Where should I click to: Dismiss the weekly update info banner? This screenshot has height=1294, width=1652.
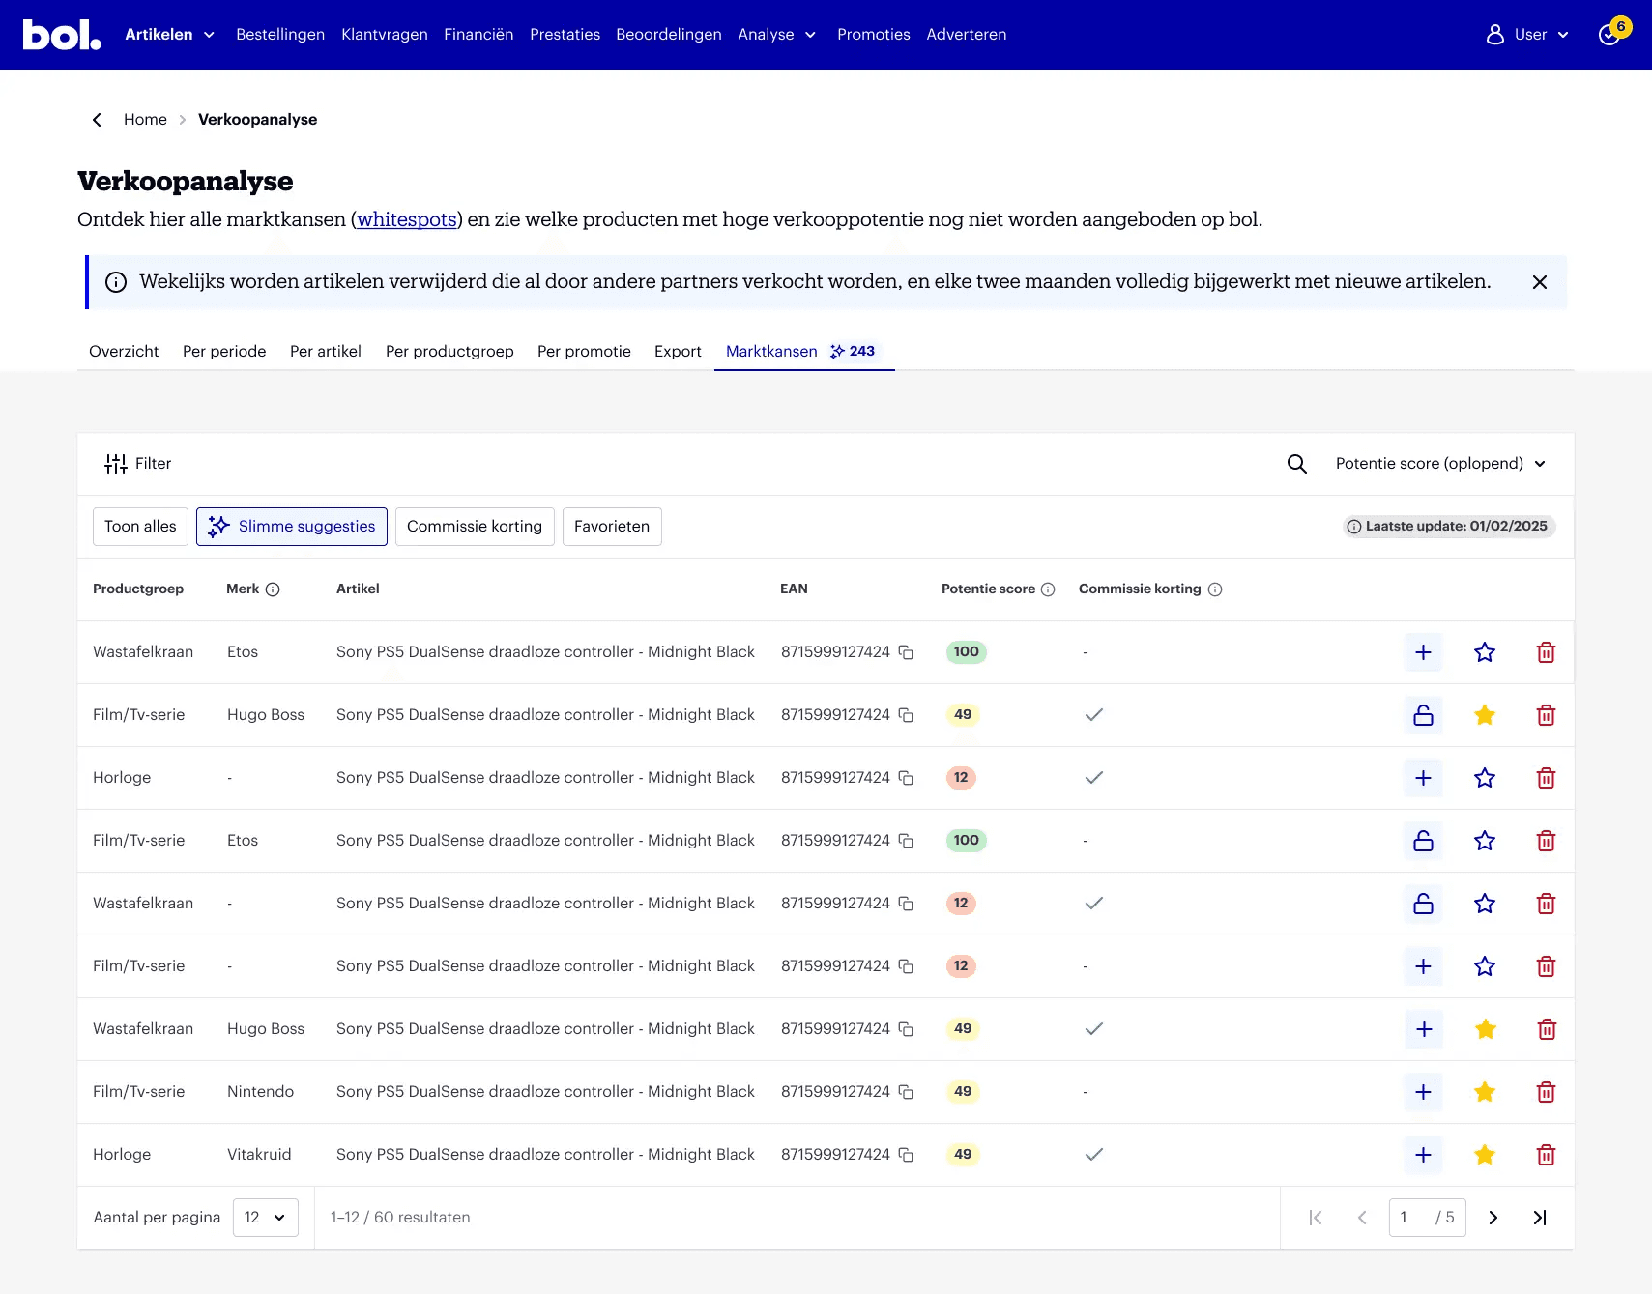pos(1540,282)
